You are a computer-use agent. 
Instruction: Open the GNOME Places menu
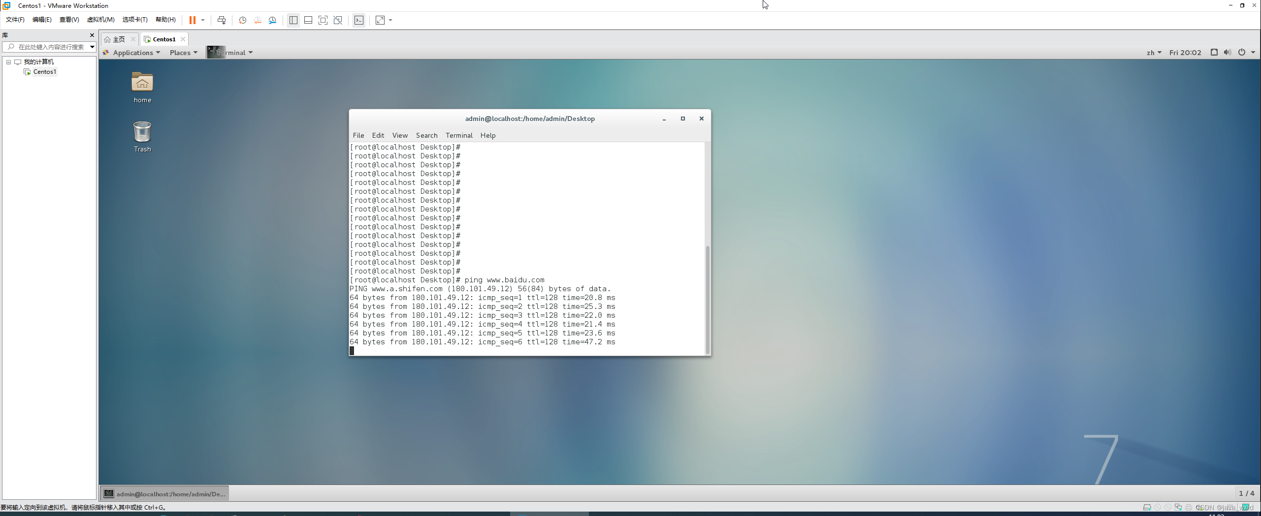coord(184,53)
